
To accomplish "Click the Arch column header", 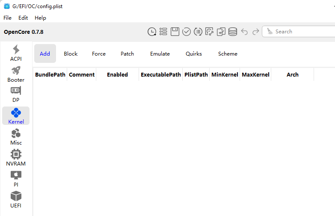I will (x=293, y=74).
